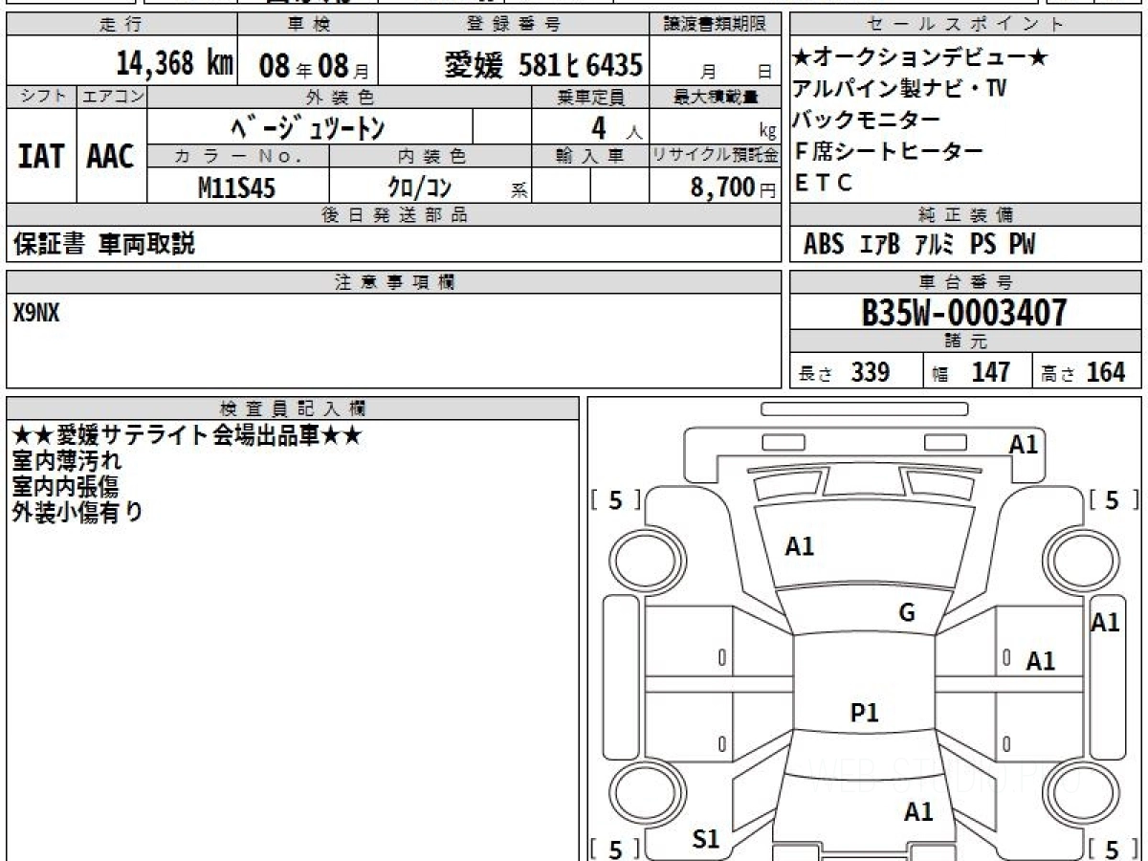
Task: Click the 保証書 車両取説 text
Action: pos(103,244)
